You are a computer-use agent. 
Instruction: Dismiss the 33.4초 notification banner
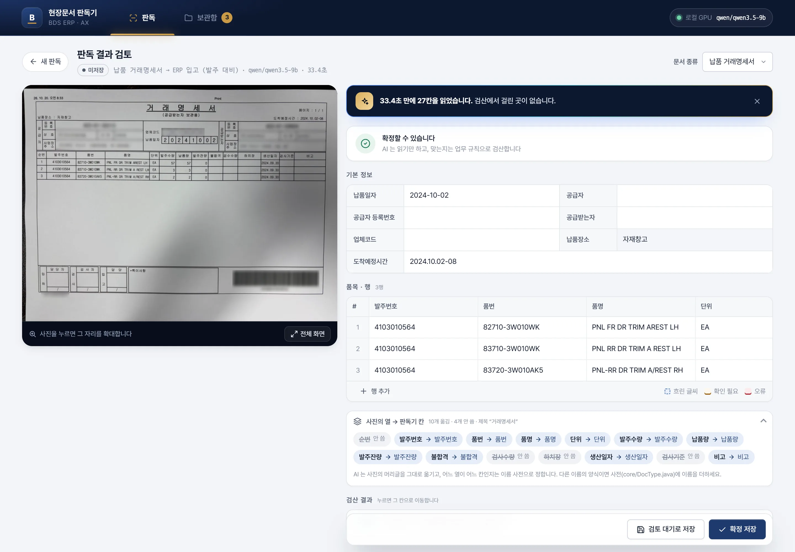pos(757,101)
